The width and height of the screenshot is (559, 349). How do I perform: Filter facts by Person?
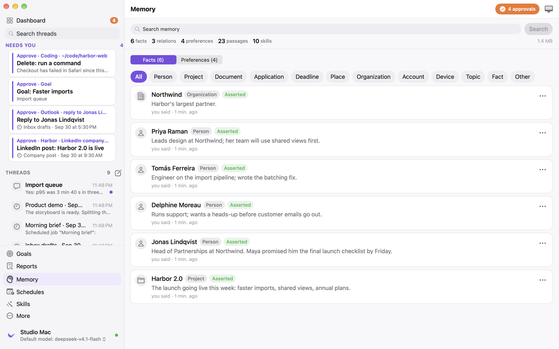pyautogui.click(x=163, y=77)
